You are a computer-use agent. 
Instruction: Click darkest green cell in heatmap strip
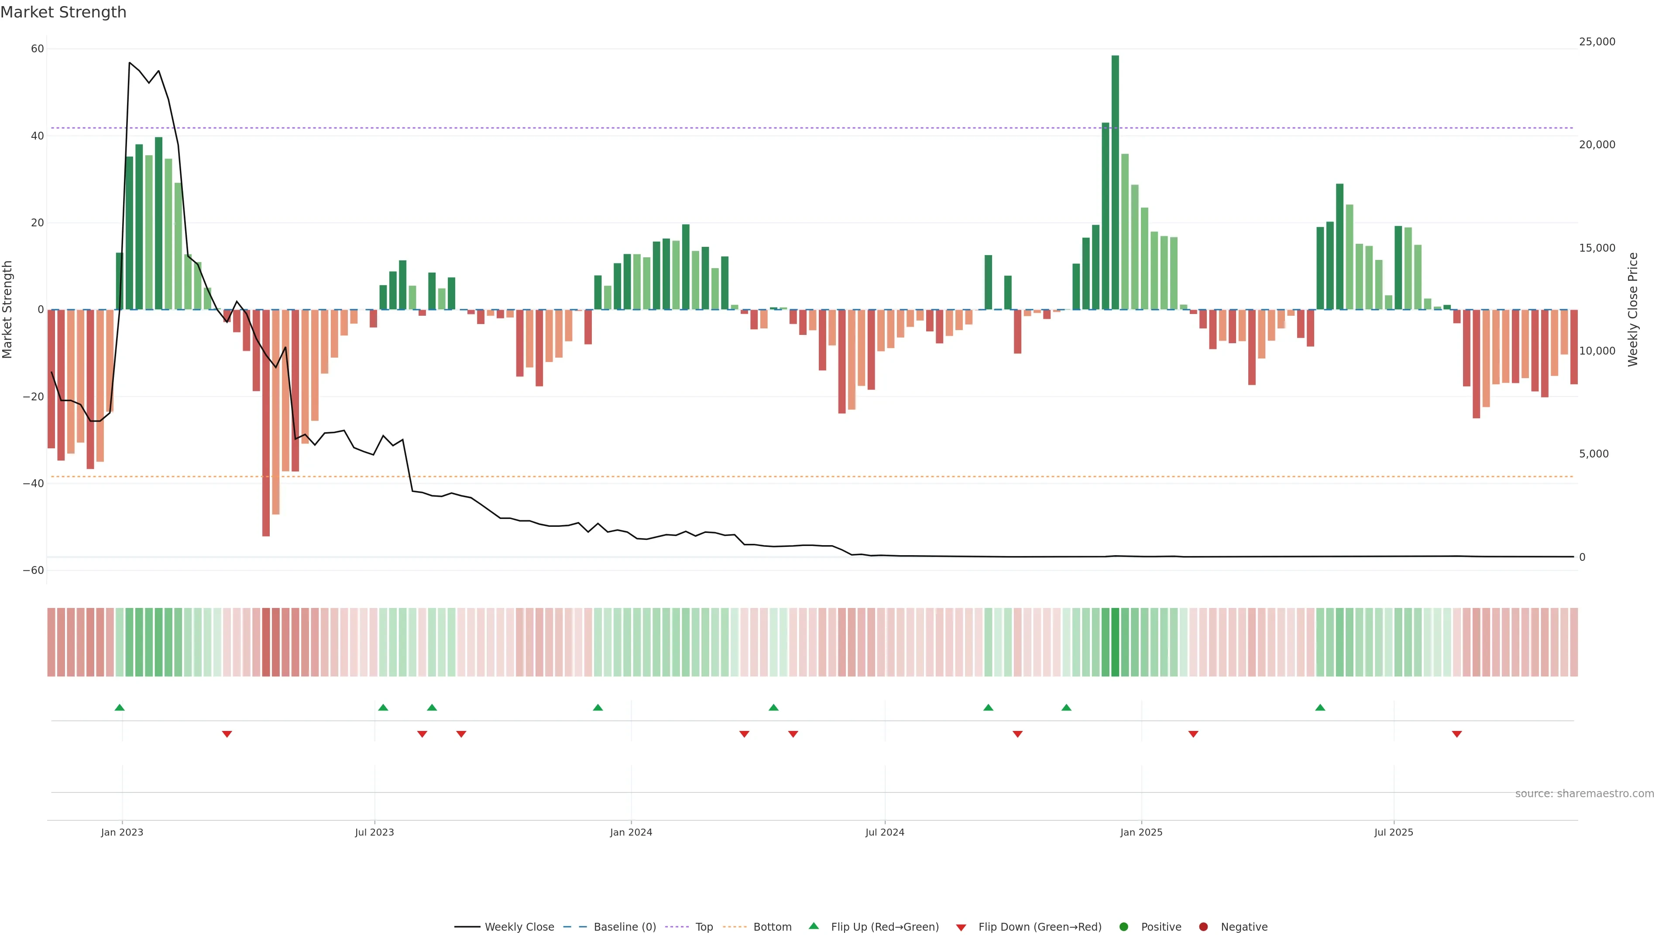tap(1115, 642)
